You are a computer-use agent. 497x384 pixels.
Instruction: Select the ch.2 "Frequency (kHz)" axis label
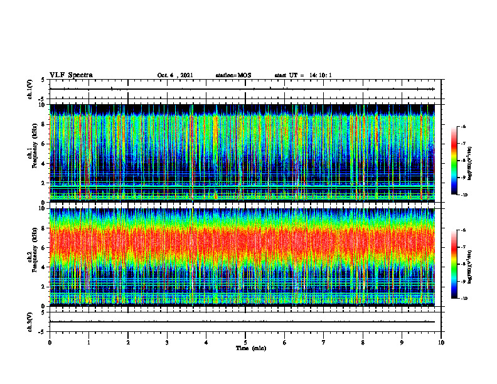coord(35,250)
